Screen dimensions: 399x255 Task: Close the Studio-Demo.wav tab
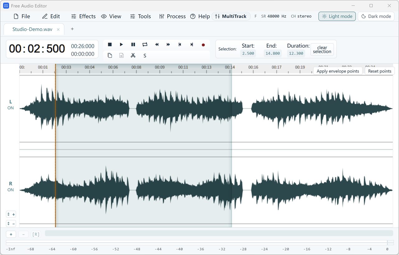pos(58,30)
